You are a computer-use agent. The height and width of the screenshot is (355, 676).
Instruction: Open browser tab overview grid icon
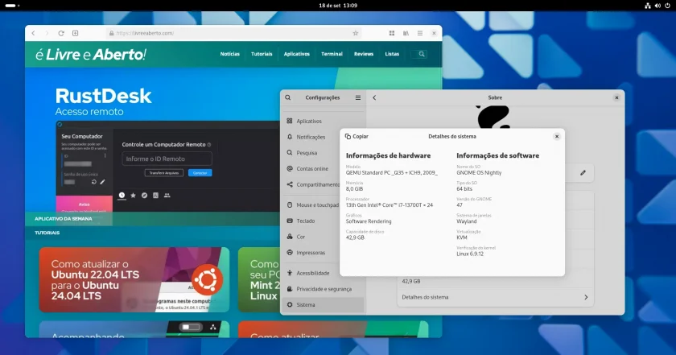point(392,33)
